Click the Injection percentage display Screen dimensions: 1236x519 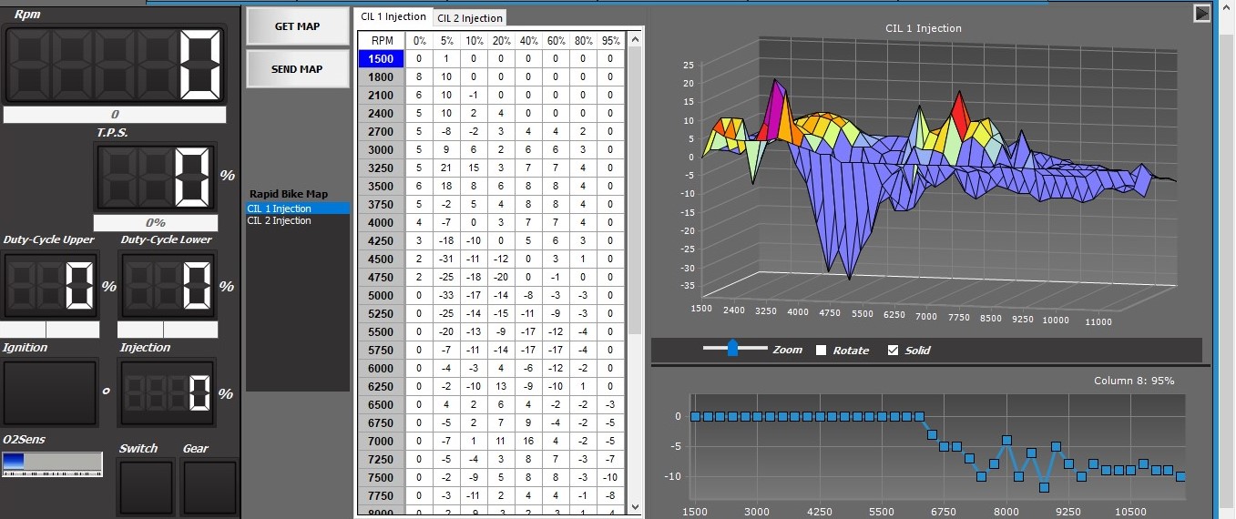(169, 392)
